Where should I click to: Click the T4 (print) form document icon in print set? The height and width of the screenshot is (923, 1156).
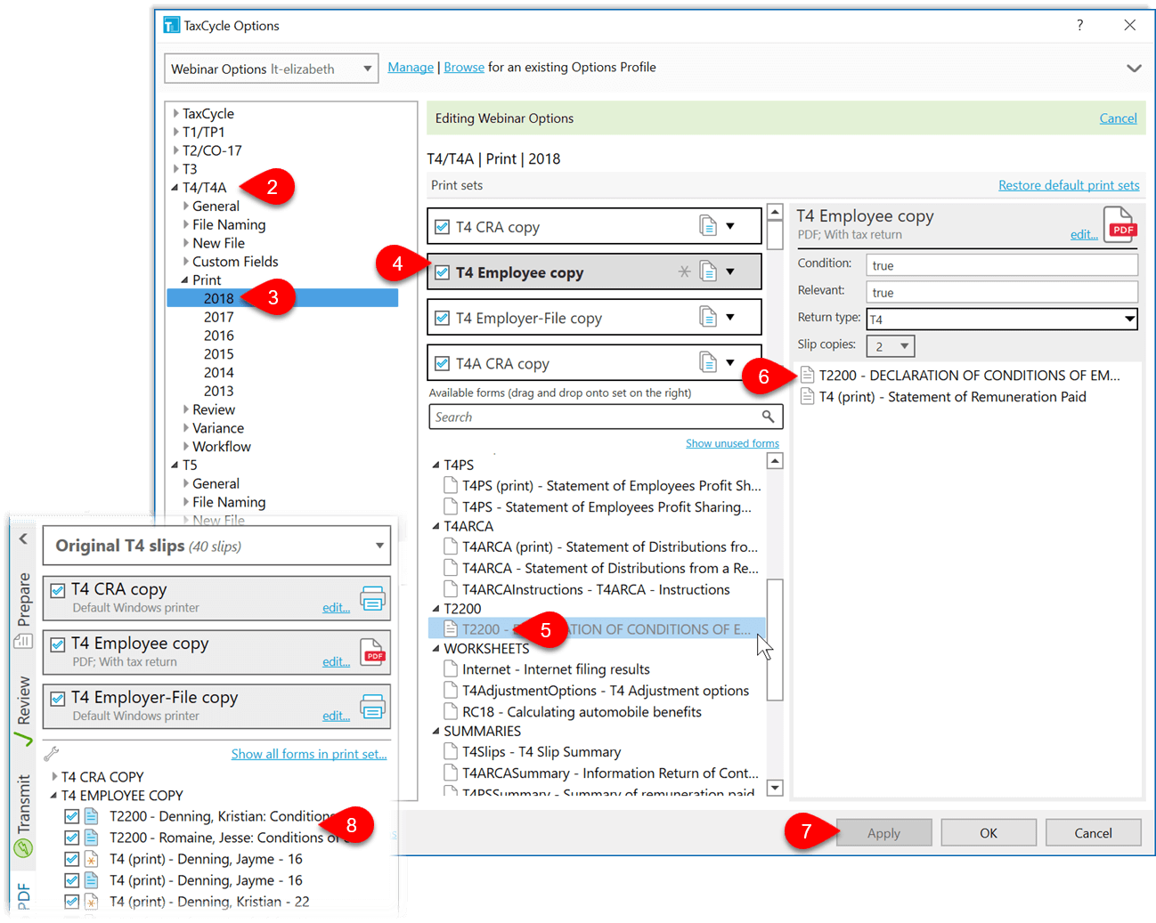(x=807, y=396)
